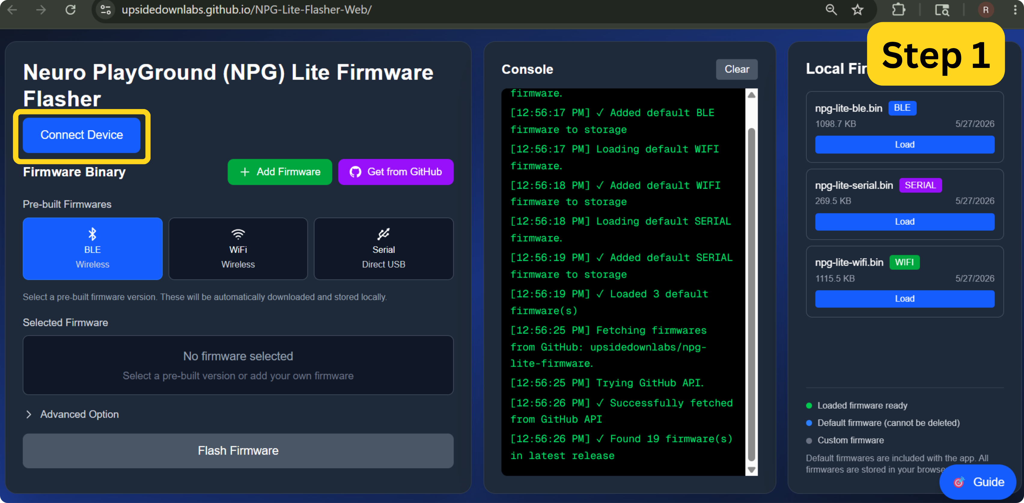
Task: Load the npg-lite-ble.bin firmware
Action: [x=905, y=144]
